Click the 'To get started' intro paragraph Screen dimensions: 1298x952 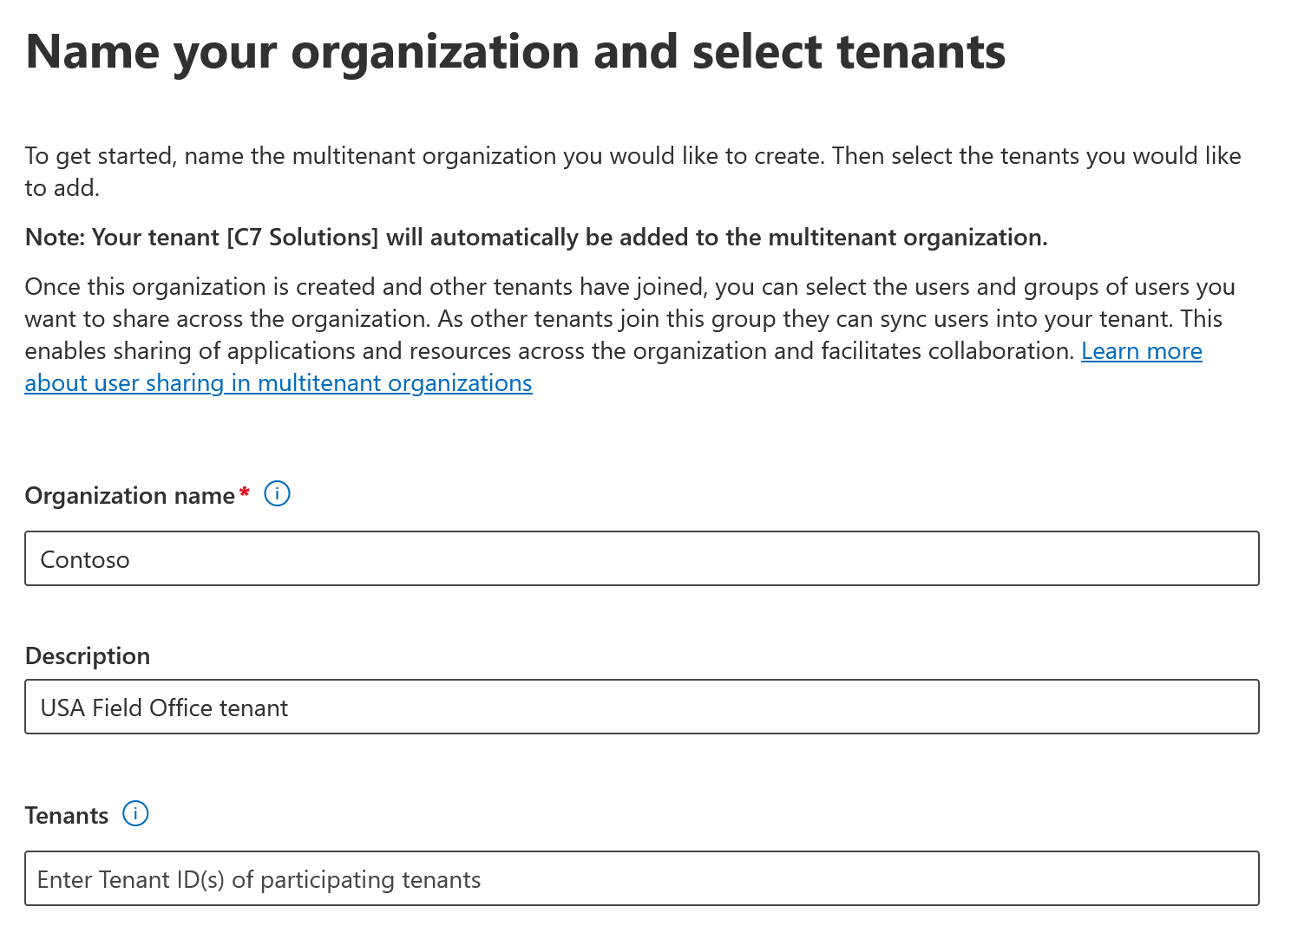point(632,157)
